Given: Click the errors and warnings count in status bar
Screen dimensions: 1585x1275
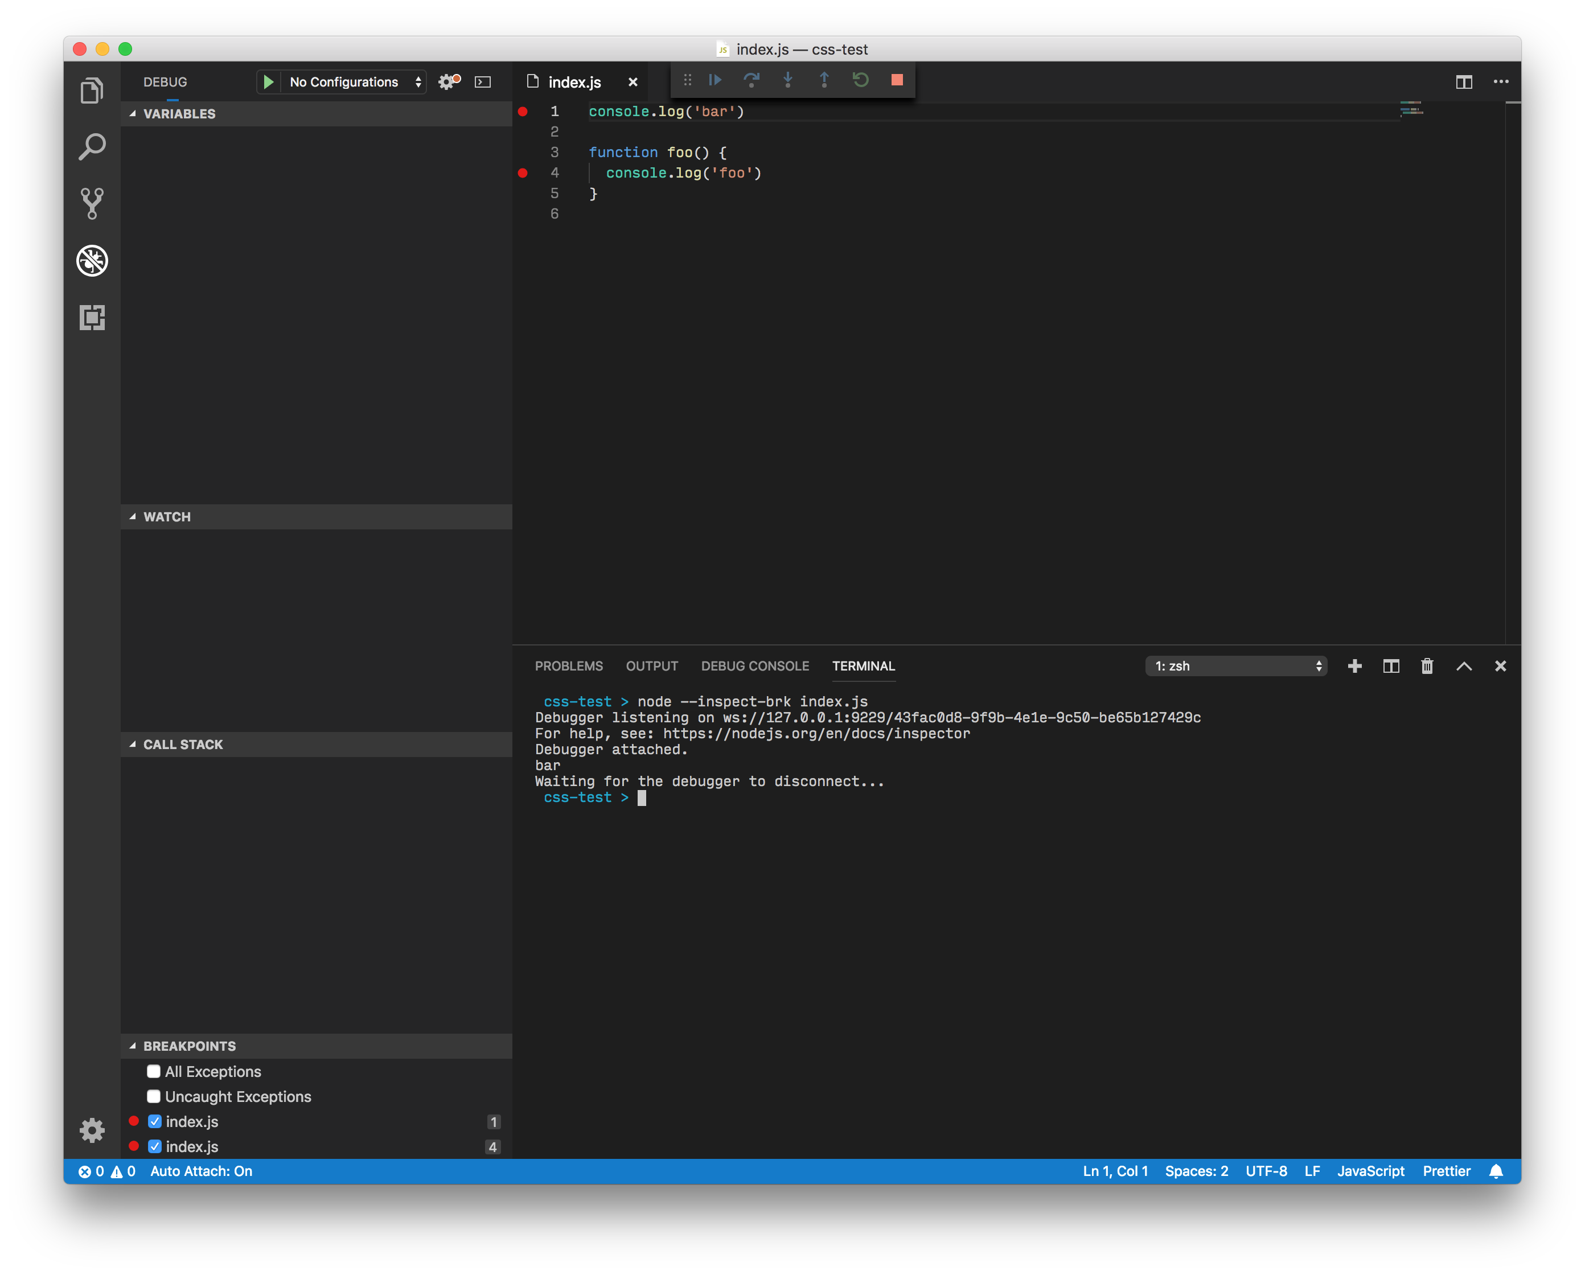Looking at the screenshot, I should [108, 1171].
